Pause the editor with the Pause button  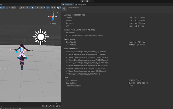pyautogui.click(x=87, y=1)
